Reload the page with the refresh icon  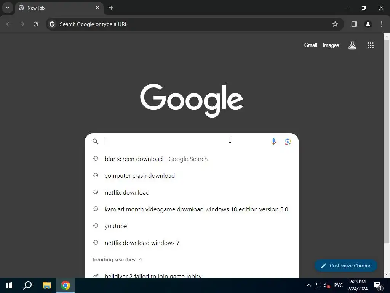(x=36, y=24)
